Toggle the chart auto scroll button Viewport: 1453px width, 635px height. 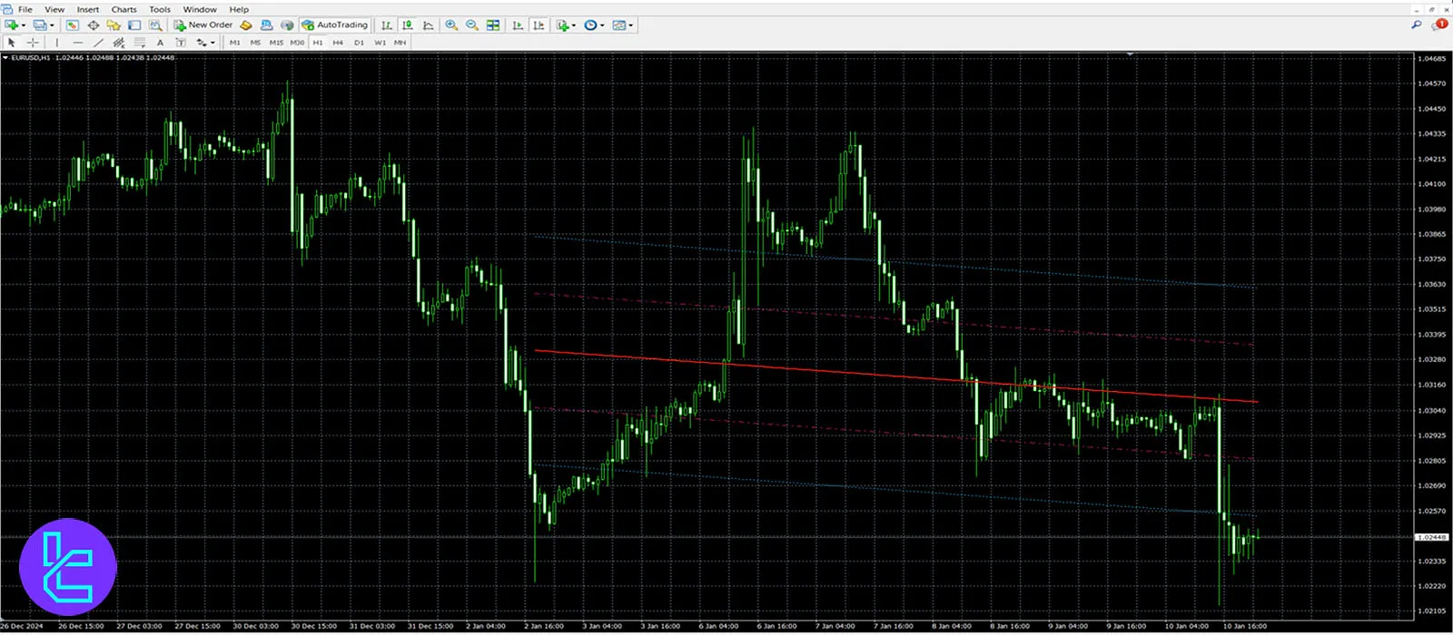click(x=518, y=25)
